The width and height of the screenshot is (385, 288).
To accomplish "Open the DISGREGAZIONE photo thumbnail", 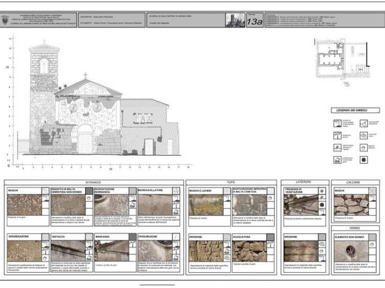I will click(x=24, y=251).
